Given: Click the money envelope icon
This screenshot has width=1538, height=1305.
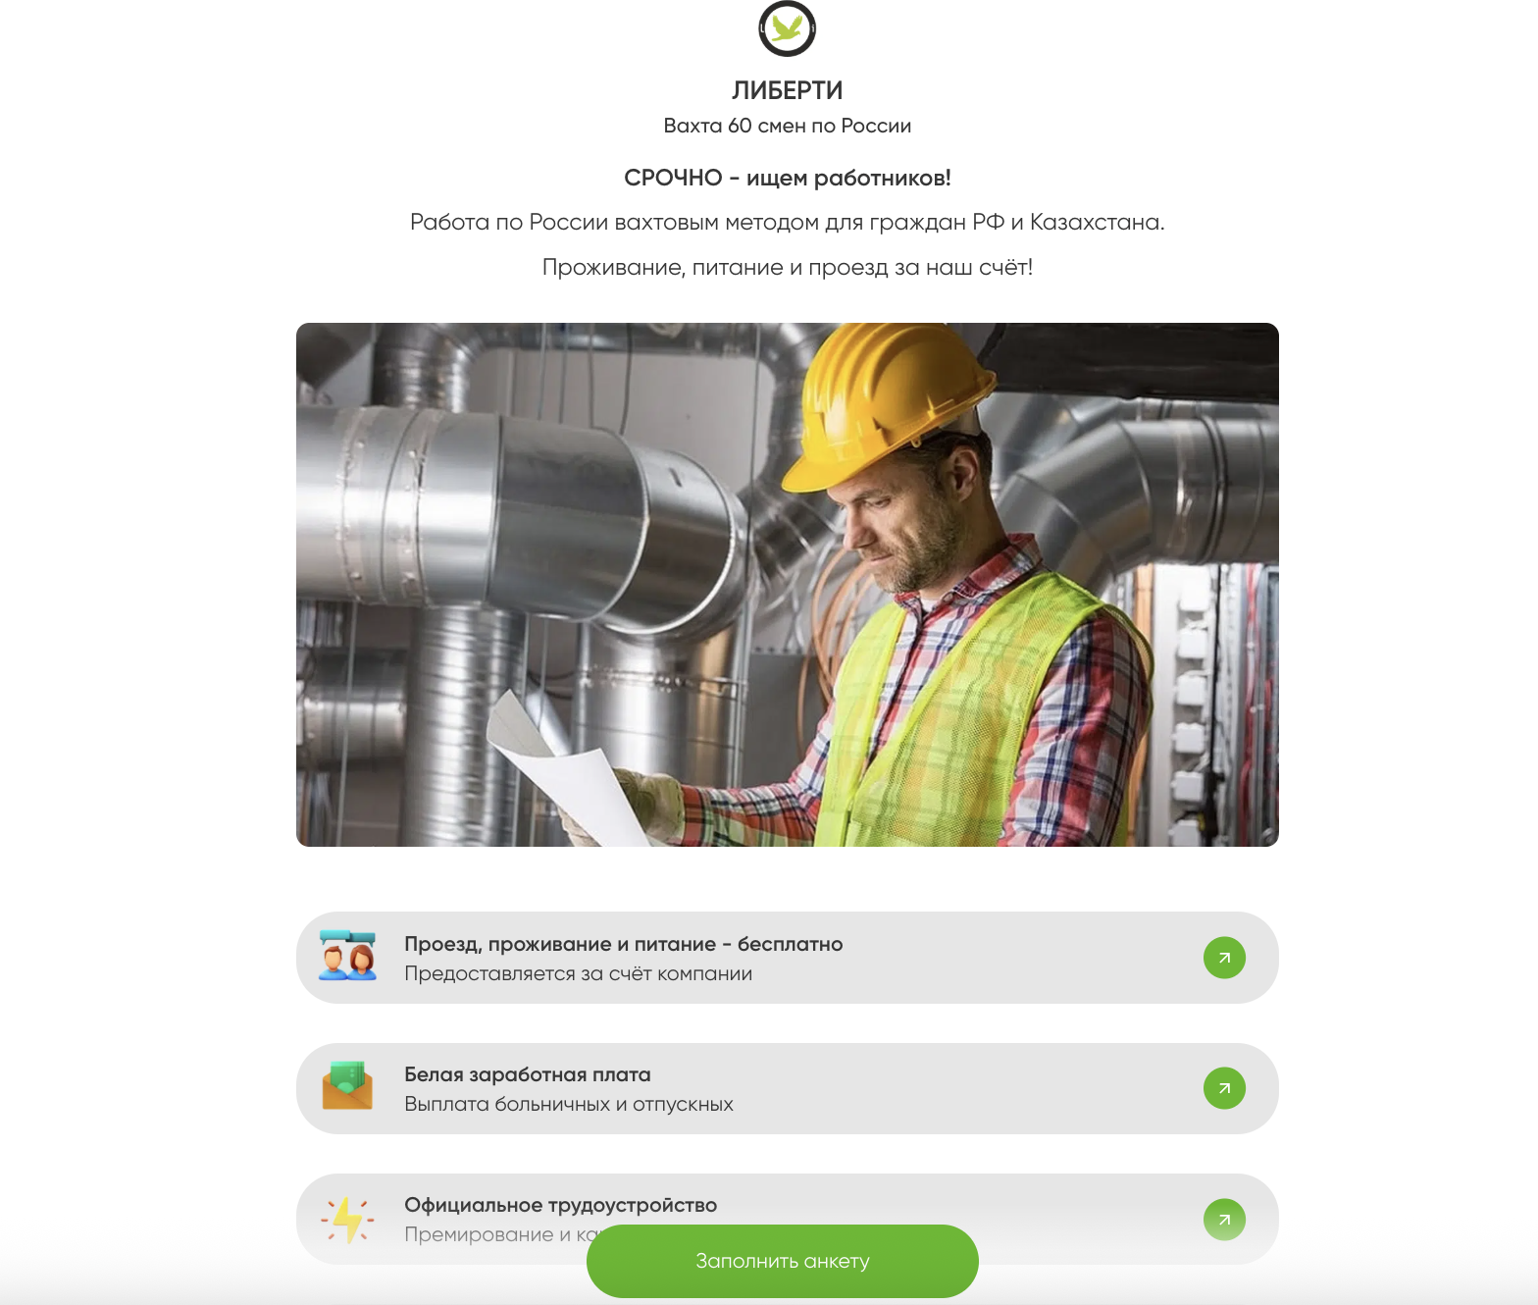Looking at the screenshot, I should [x=347, y=1085].
